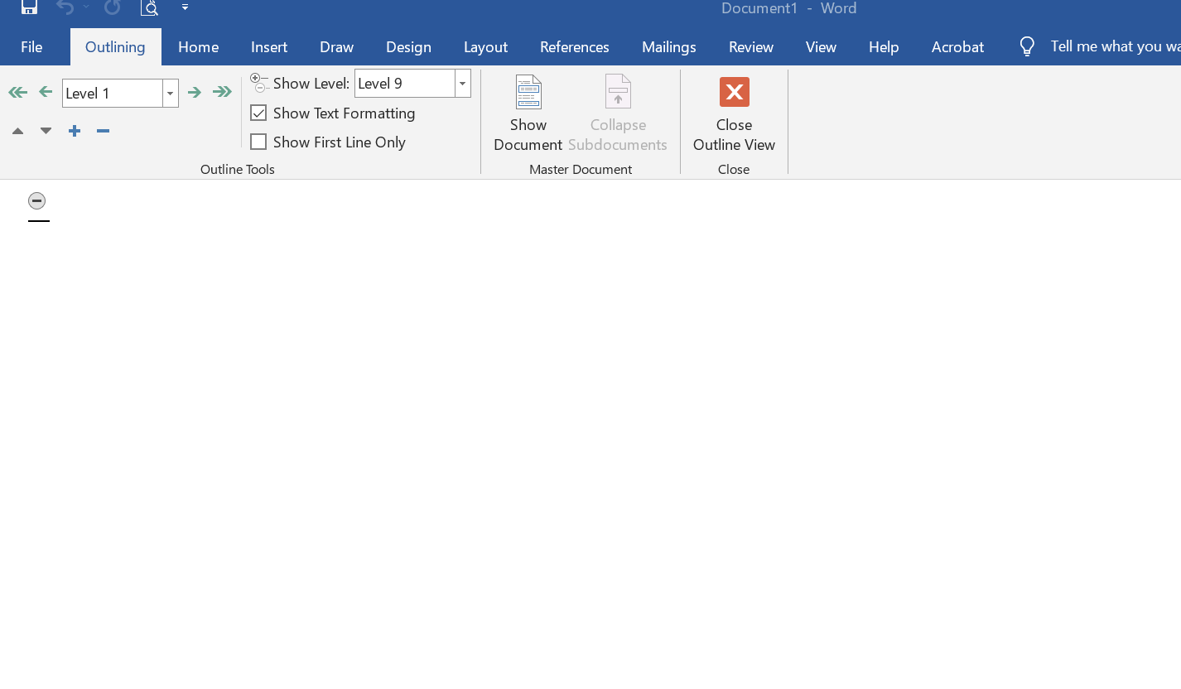
Task: Open the Help tab
Action: point(884,47)
